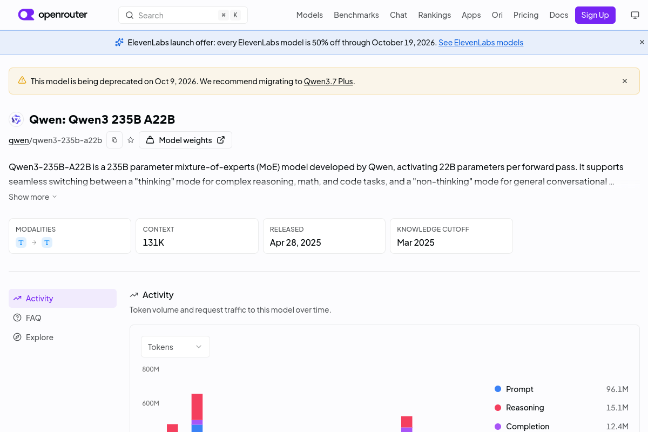Screen dimensions: 648x432
Task: Click the Reasoning 15.1M value
Action: (x=617, y=407)
